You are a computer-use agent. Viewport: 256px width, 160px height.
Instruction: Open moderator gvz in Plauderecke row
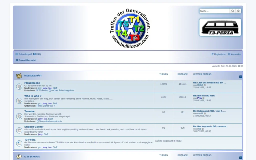click(40, 88)
